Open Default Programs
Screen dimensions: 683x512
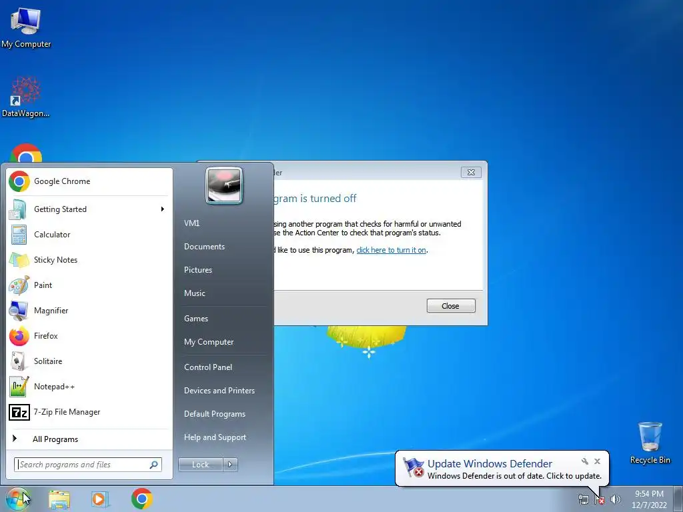pyautogui.click(x=215, y=414)
